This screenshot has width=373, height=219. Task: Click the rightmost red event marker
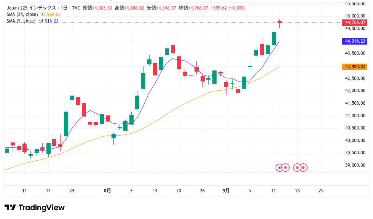304,167
